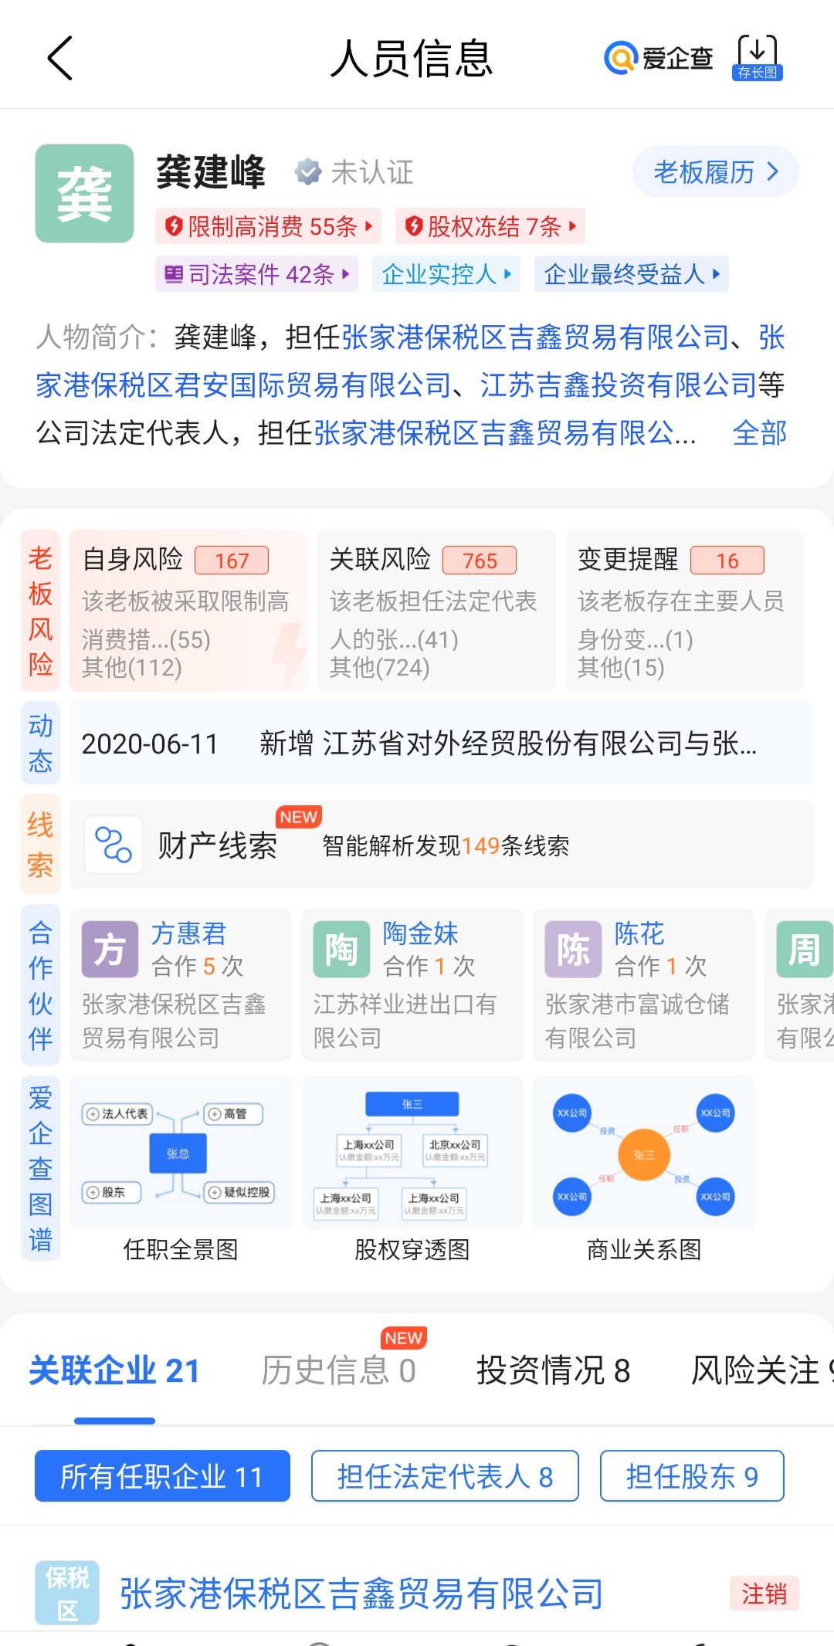
Task: Expand 企业实控人 tag
Action: click(x=446, y=274)
